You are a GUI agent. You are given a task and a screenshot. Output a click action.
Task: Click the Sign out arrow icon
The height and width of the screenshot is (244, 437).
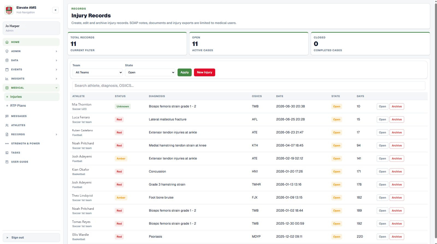point(7,238)
